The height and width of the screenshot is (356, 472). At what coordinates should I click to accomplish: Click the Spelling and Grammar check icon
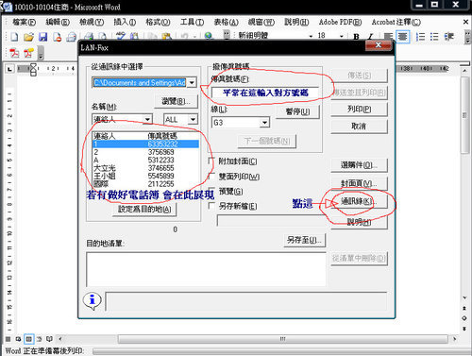[x=121, y=36]
